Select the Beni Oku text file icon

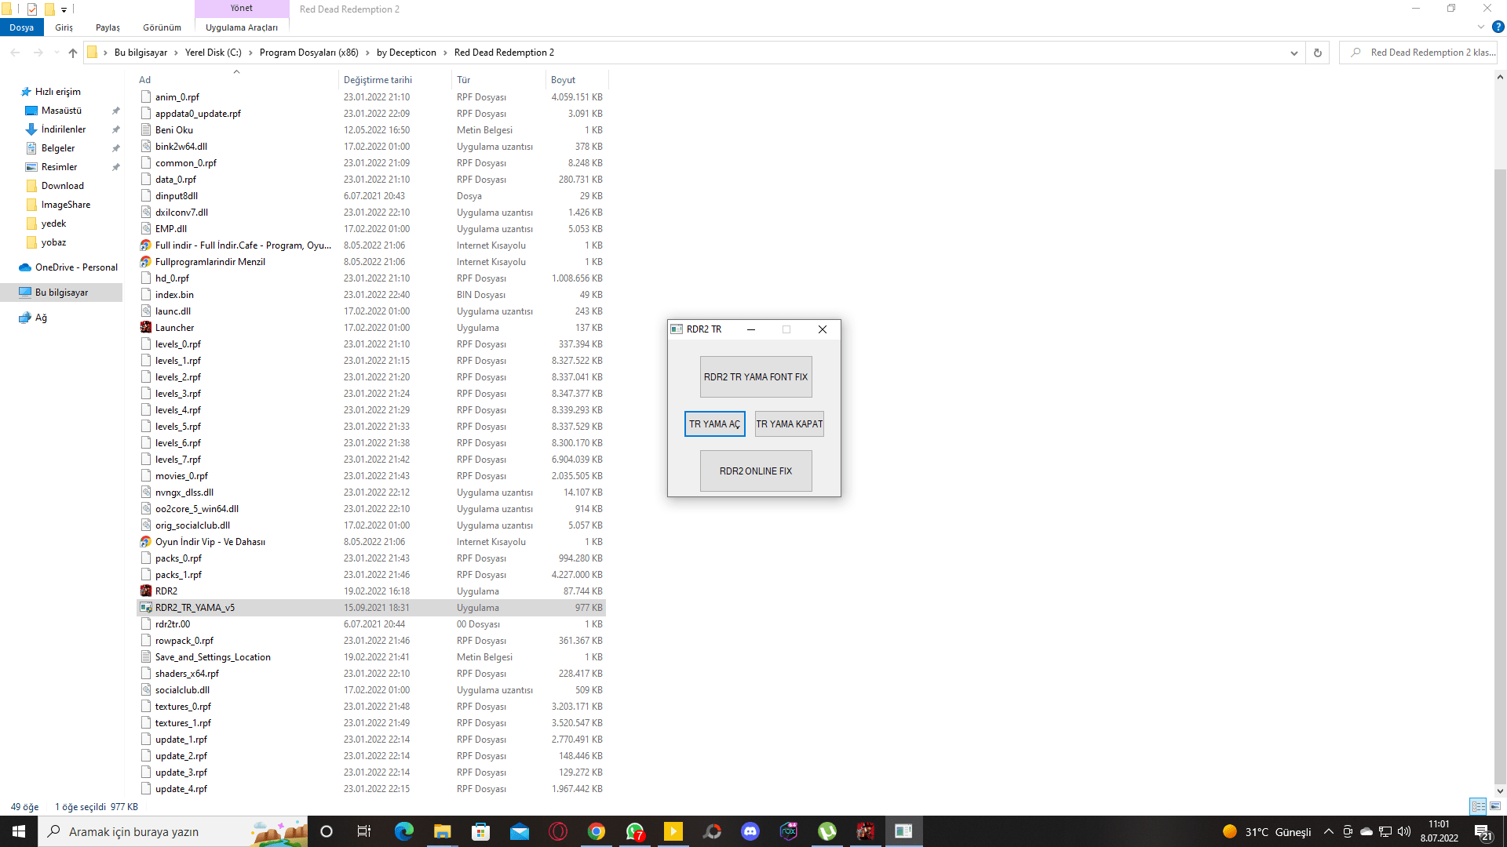point(146,130)
